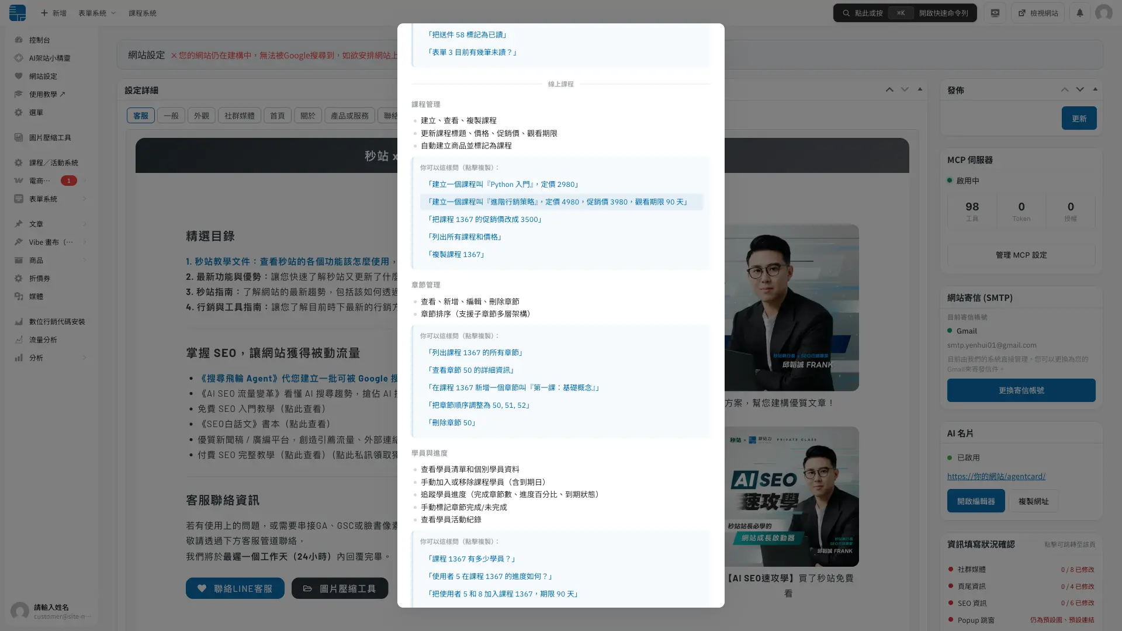Open 電商 WooCommerce item in sidebar
The image size is (1122, 631).
(40, 181)
